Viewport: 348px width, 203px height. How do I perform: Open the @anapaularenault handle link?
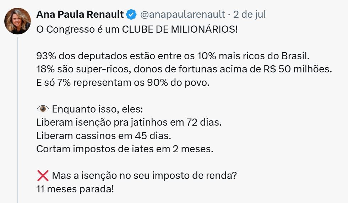[x=183, y=15]
